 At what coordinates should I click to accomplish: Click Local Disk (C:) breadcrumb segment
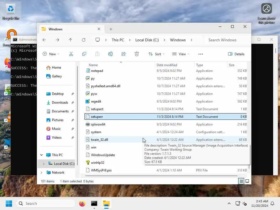(147, 40)
